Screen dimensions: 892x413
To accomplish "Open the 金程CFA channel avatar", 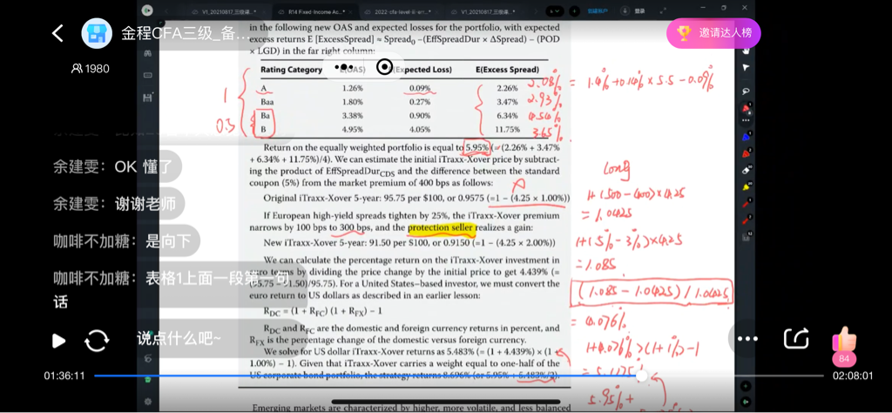I will (97, 33).
